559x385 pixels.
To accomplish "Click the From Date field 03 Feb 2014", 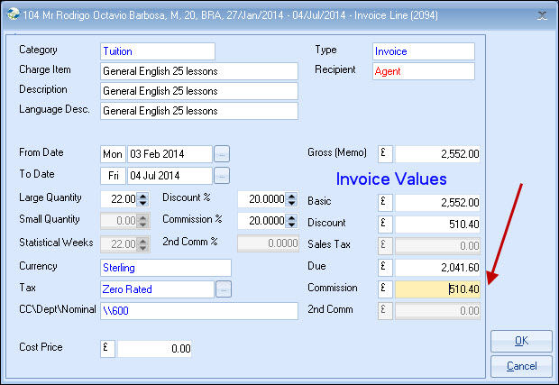I will [170, 154].
